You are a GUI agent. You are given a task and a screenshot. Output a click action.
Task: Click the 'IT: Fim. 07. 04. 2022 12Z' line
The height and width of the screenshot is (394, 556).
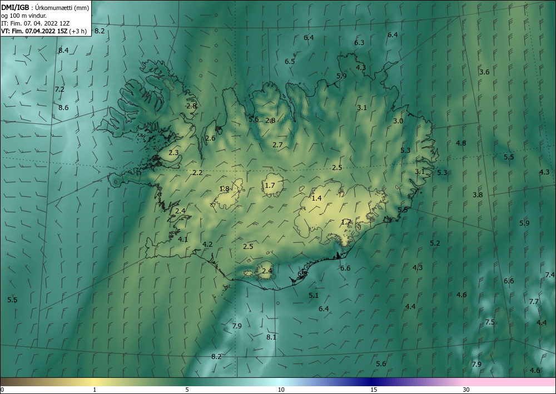[x=36, y=23]
